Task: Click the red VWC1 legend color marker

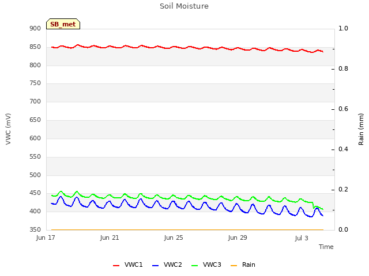Action: tap(116, 266)
